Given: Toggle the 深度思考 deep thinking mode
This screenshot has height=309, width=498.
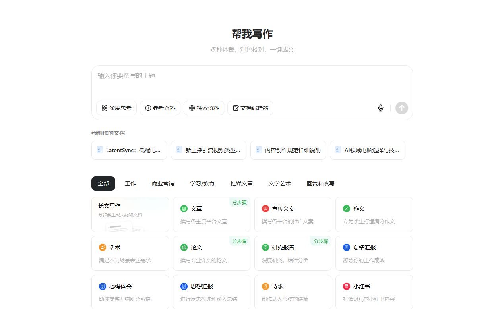Looking at the screenshot, I should coord(116,108).
